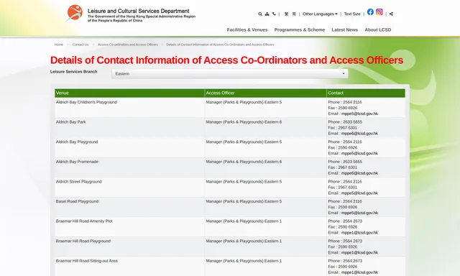Email mppe1@lcsd.gov.hk for Braemar Hill Road Amenity Plot
This screenshot has height=276, width=460.
click(359, 233)
